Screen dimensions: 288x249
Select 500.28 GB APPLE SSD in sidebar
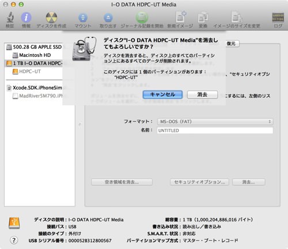(x=34, y=47)
